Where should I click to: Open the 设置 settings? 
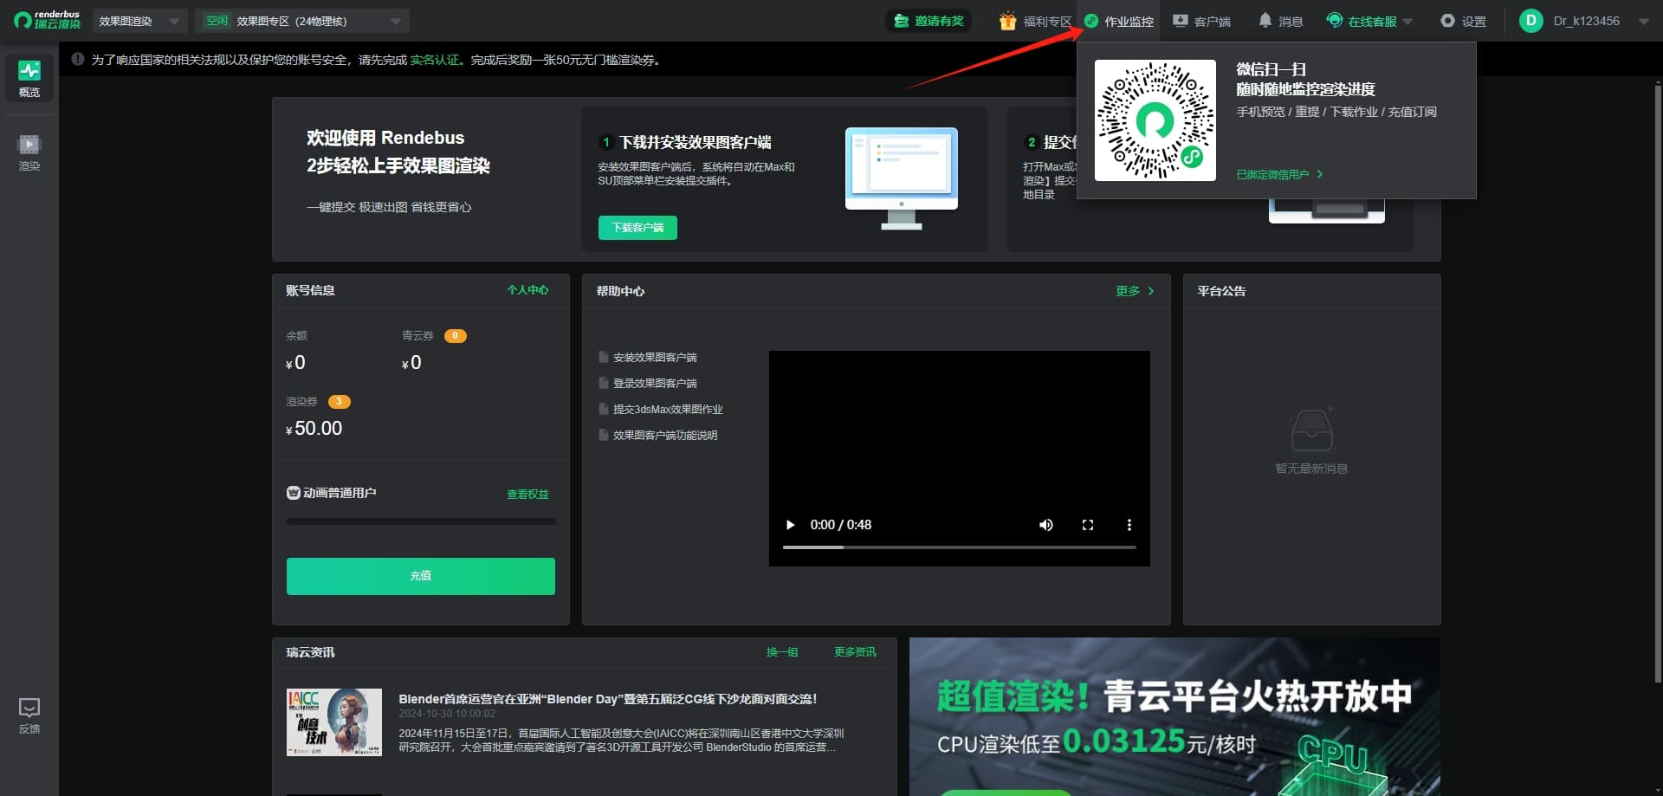[1463, 21]
